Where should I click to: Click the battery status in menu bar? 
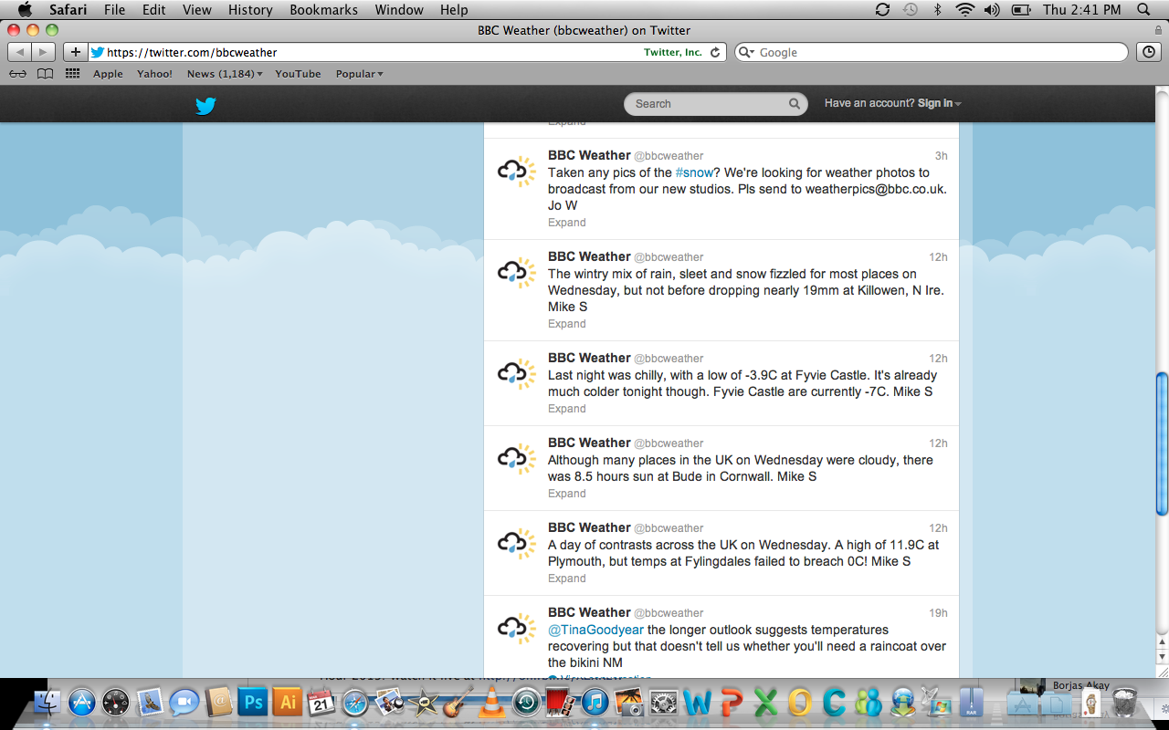[1022, 9]
